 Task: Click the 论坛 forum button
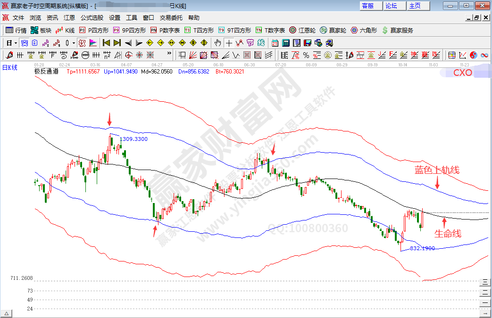(x=392, y=6)
